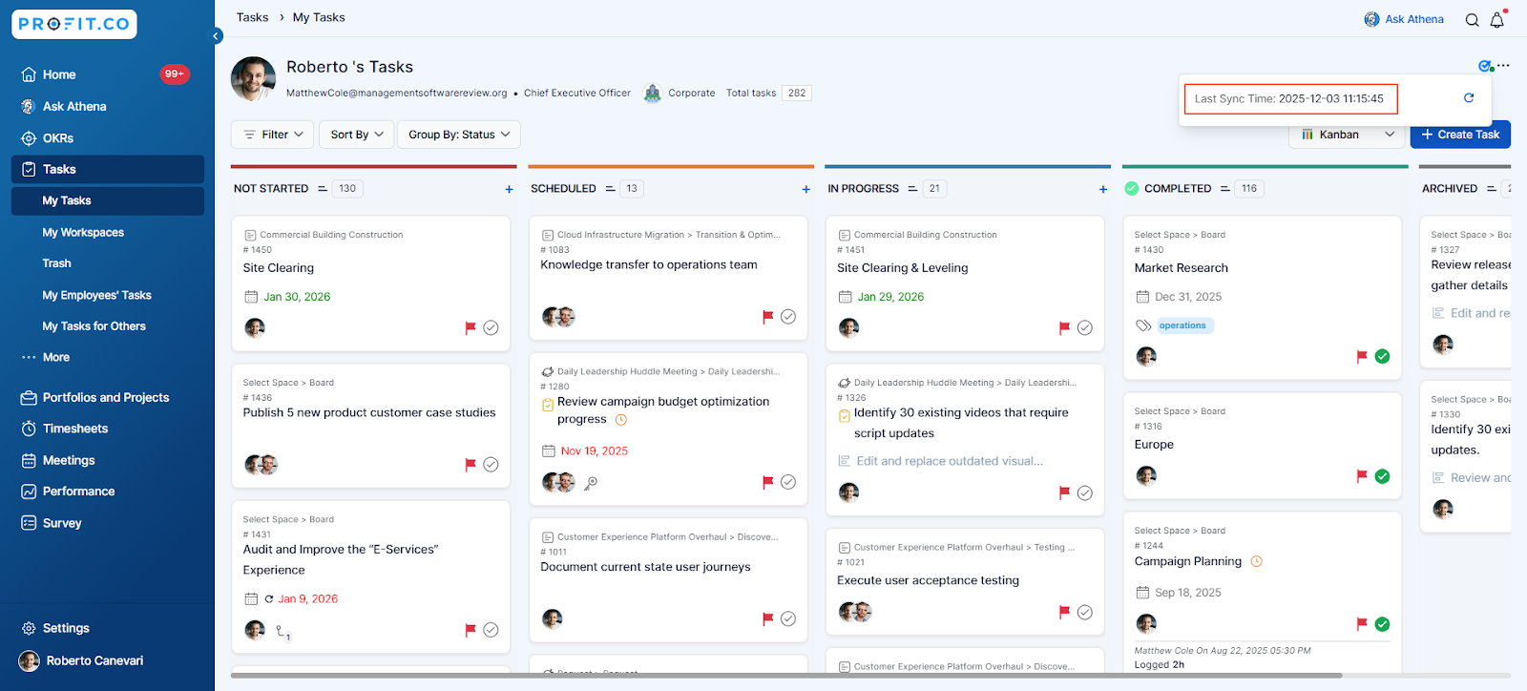Add a task to IN PROGRESS column
Screen dimensions: 1527x691
(x=1103, y=189)
